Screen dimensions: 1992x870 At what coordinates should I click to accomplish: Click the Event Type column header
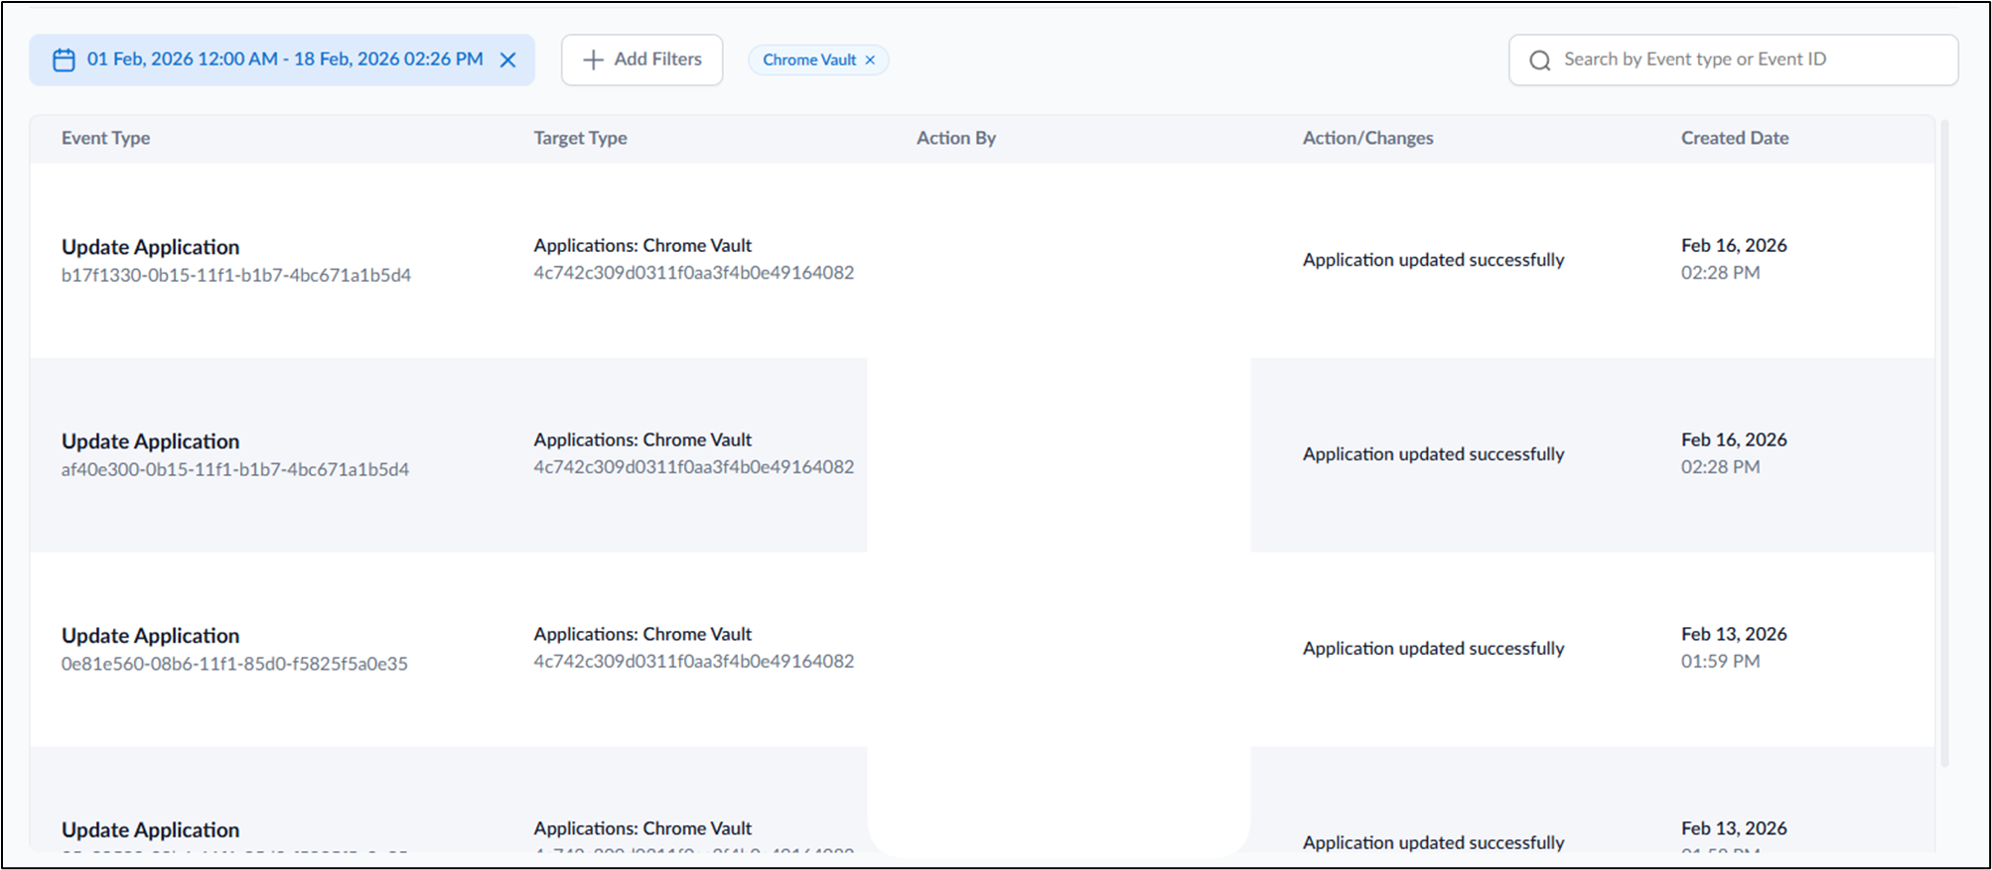[105, 138]
